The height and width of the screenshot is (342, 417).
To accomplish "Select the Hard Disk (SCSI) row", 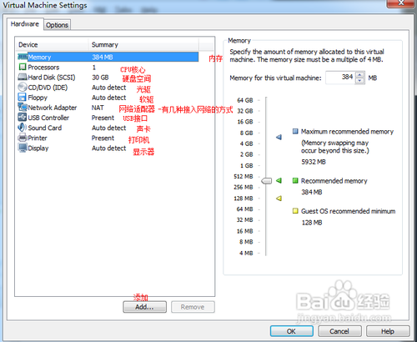I will click(108, 77).
